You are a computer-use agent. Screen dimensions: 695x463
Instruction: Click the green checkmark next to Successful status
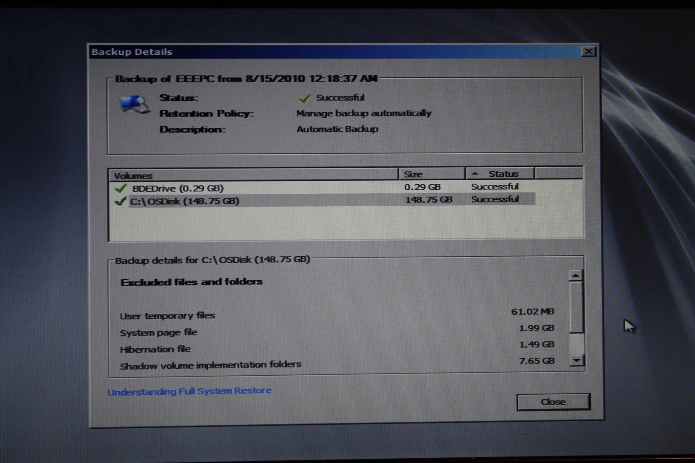point(304,98)
